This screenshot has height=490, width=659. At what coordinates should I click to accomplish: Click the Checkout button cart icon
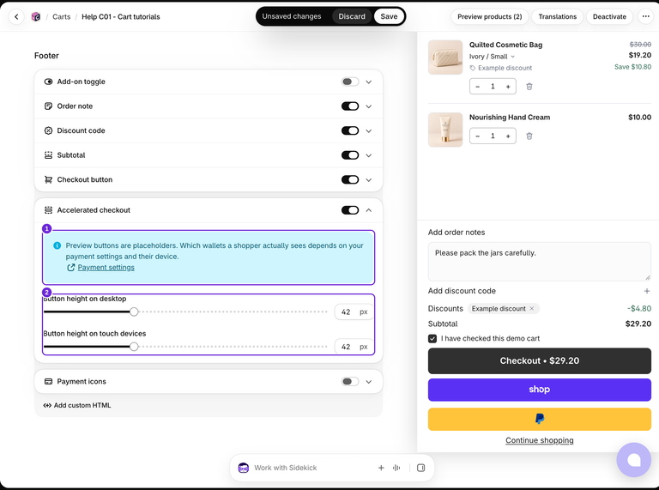click(48, 179)
